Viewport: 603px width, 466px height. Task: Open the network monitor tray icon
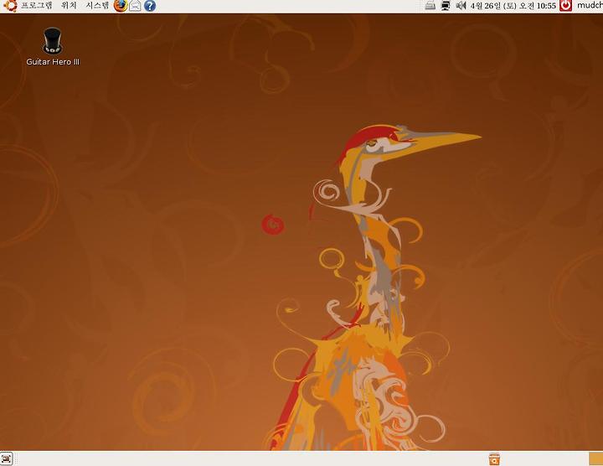pyautogui.click(x=446, y=5)
